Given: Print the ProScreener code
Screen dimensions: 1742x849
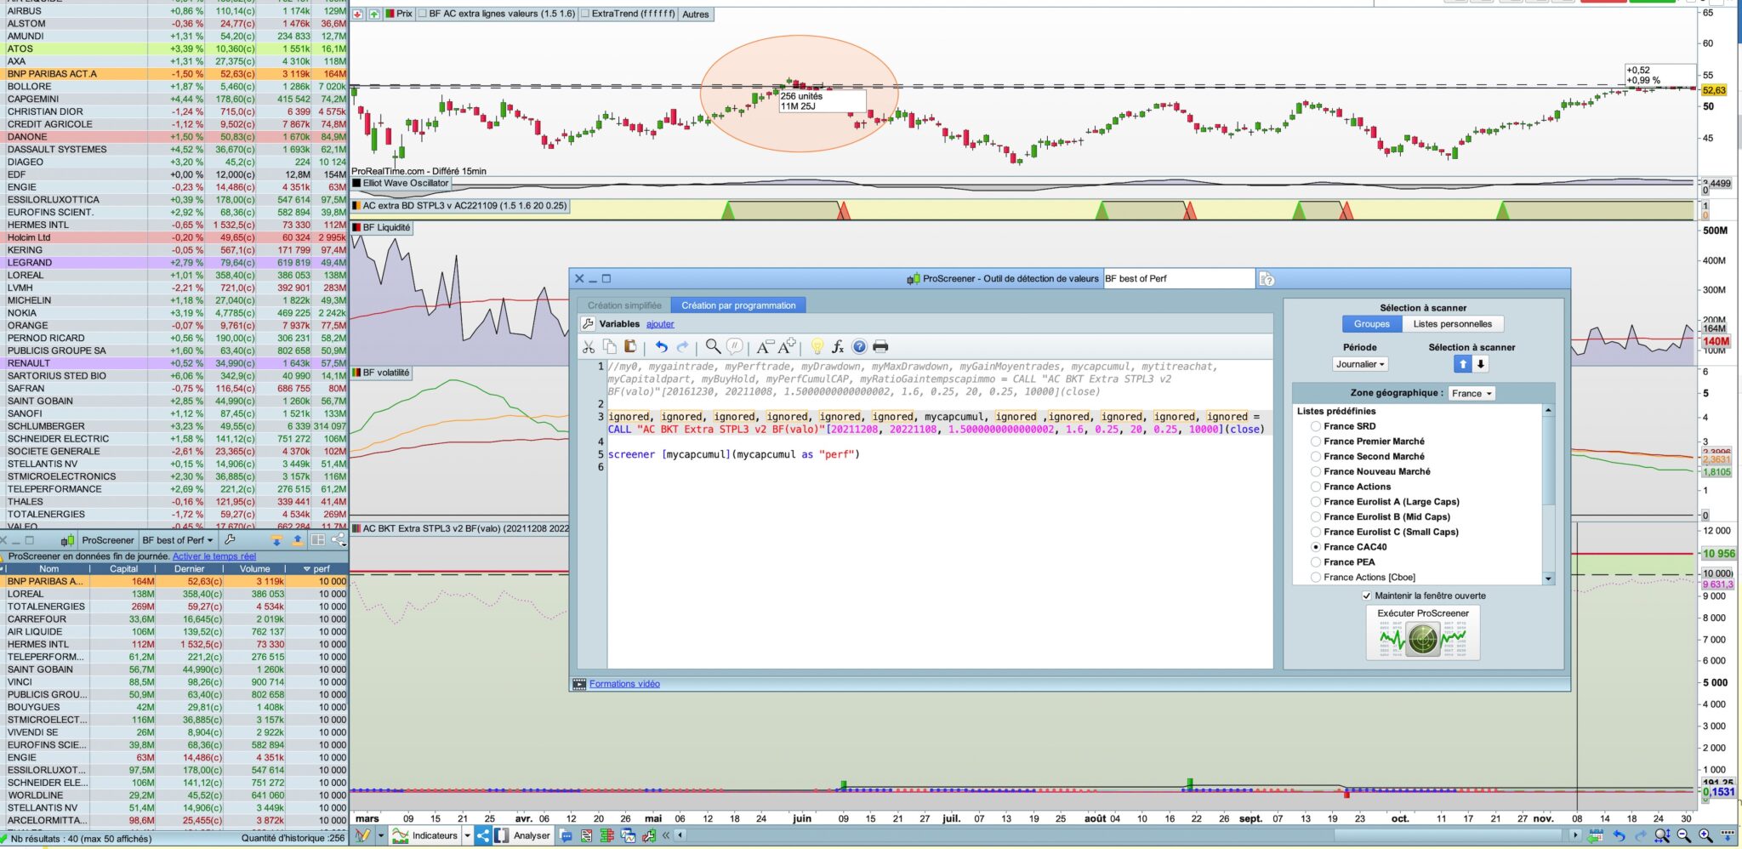Looking at the screenshot, I should (x=880, y=347).
